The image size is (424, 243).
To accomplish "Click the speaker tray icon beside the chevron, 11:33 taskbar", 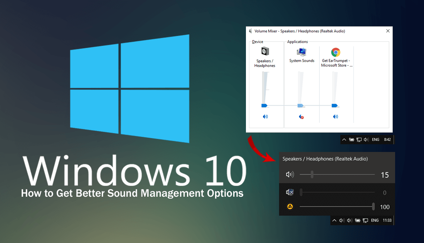I will [x=342, y=220].
